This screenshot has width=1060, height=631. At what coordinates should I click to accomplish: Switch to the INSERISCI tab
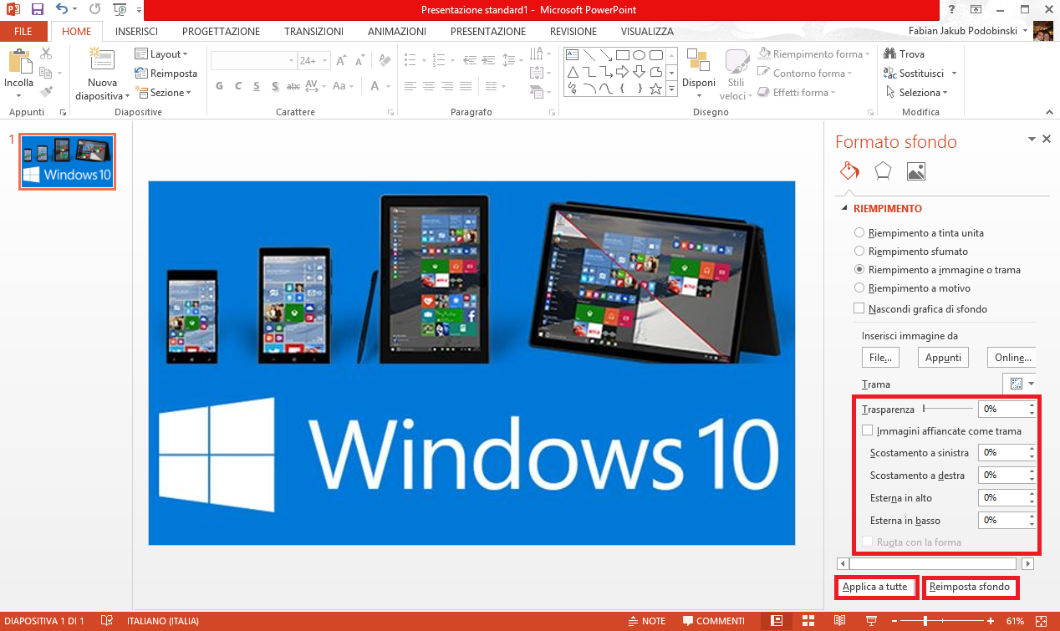(137, 31)
